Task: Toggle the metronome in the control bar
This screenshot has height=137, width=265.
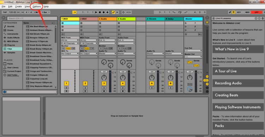Action: (36, 12)
